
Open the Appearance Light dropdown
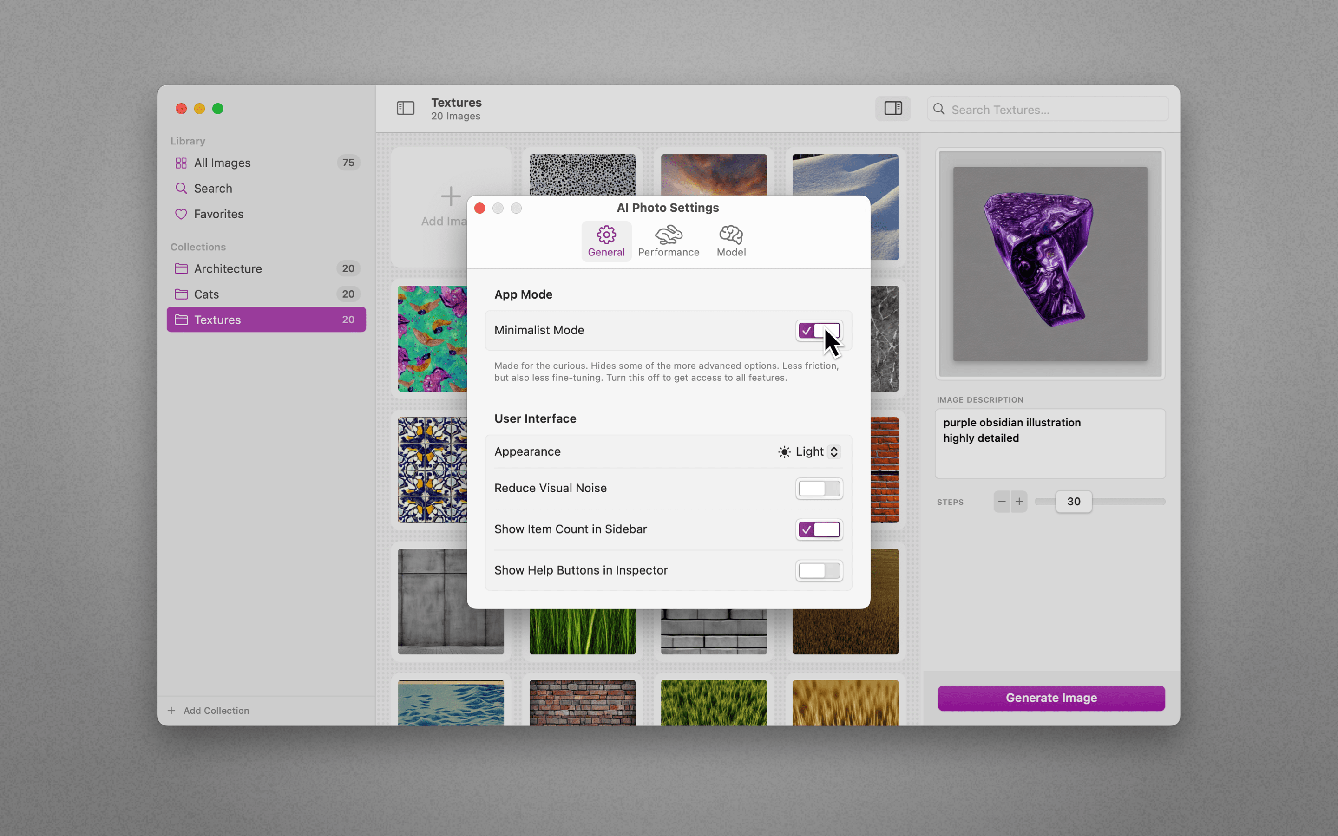(x=809, y=452)
